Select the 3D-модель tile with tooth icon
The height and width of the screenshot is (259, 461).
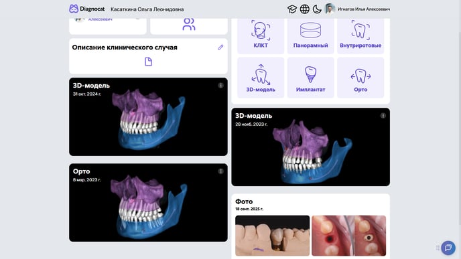tap(261, 78)
